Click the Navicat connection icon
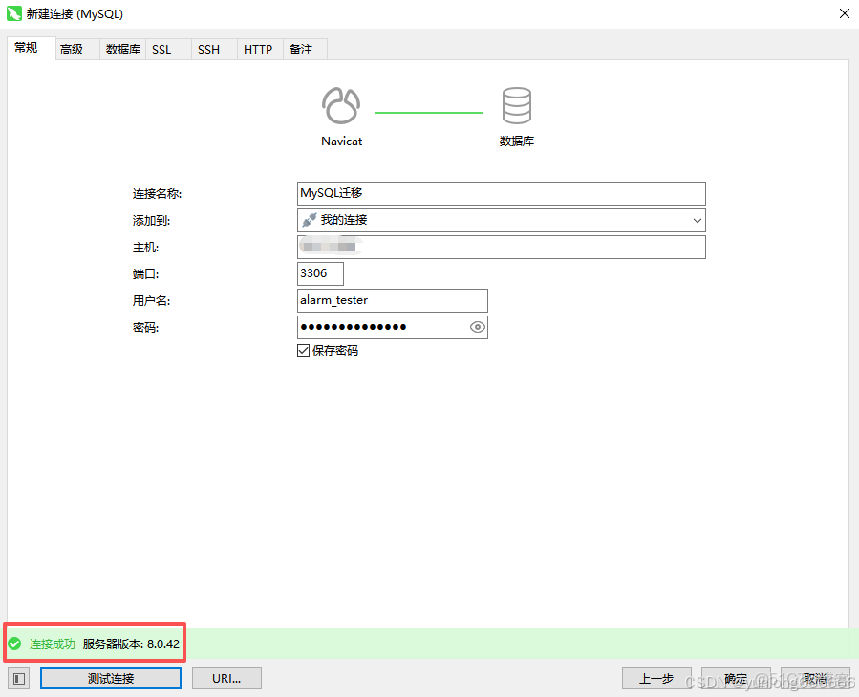859x697 pixels. pyautogui.click(x=341, y=105)
